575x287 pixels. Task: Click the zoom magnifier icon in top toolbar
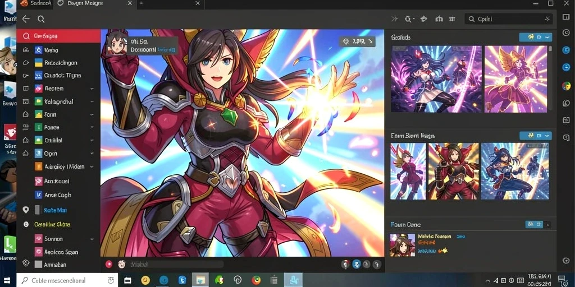click(x=409, y=19)
